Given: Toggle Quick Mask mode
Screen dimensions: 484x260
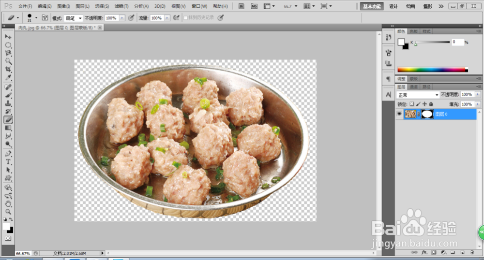Looking at the screenshot, I should [x=8, y=238].
